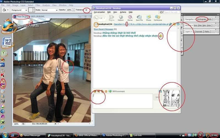Open the Navigator panel options menu
Viewport: 220px width, 138px height.
pos(218,20)
